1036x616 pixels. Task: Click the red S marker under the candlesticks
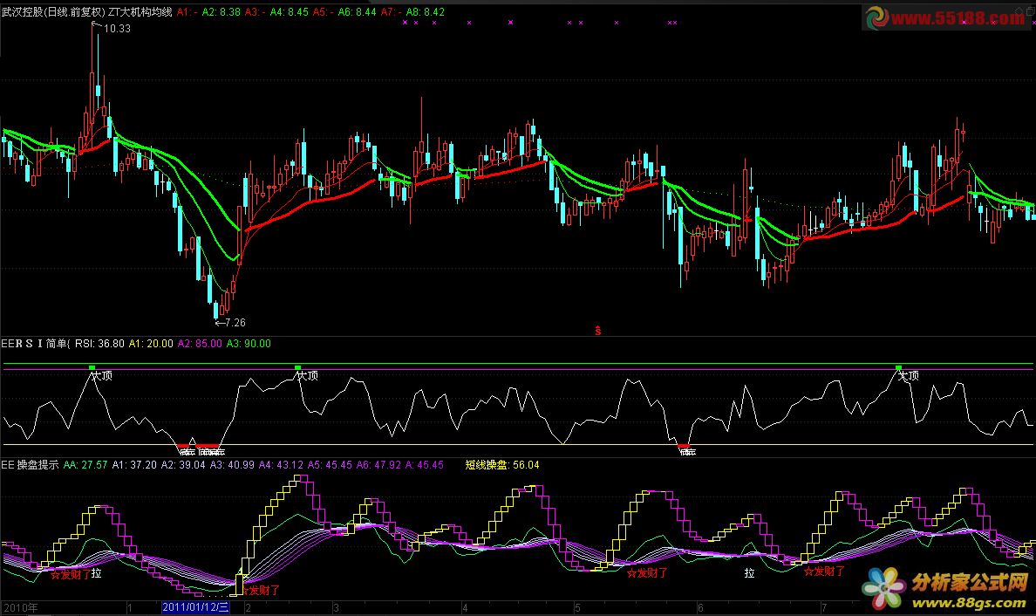598,331
